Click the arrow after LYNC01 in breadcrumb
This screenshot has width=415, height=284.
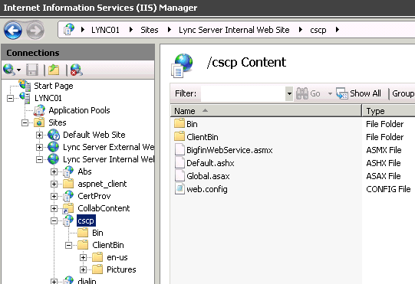[130, 30]
